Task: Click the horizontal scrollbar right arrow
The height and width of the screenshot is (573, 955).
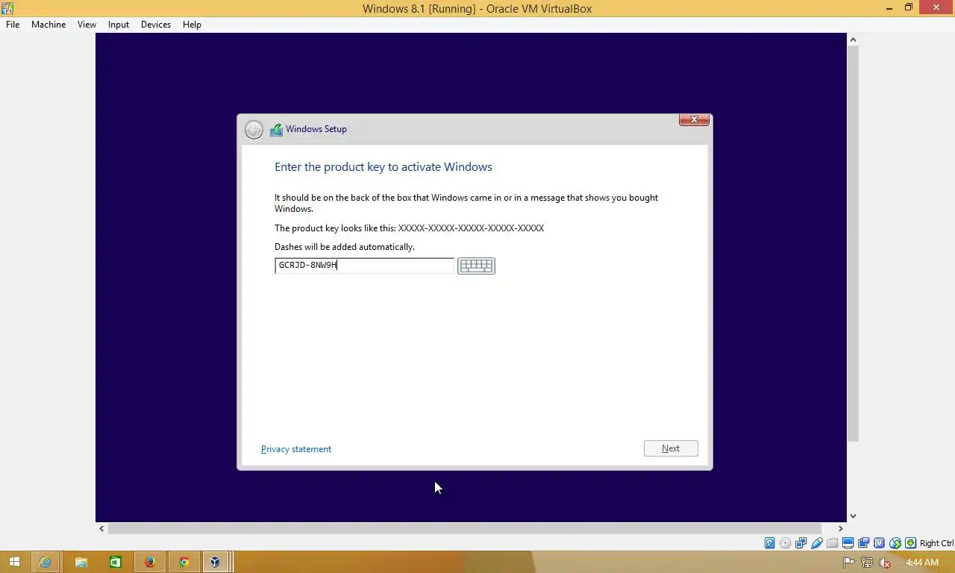Action: pyautogui.click(x=840, y=528)
